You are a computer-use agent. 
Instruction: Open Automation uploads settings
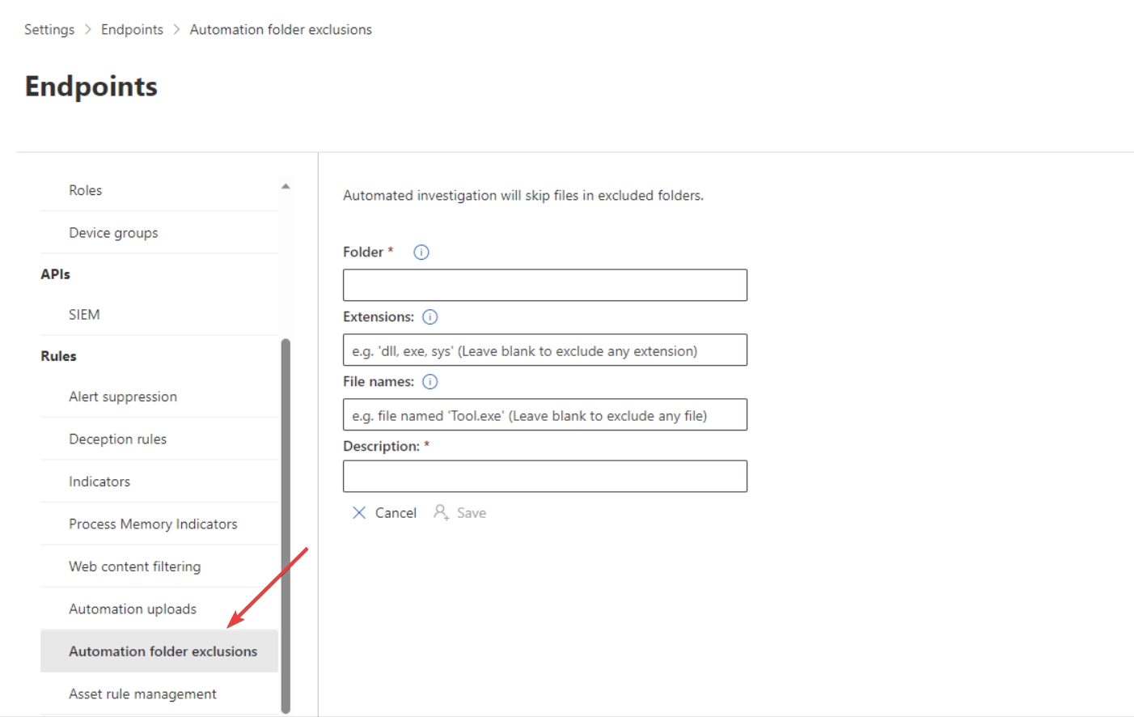(x=133, y=609)
